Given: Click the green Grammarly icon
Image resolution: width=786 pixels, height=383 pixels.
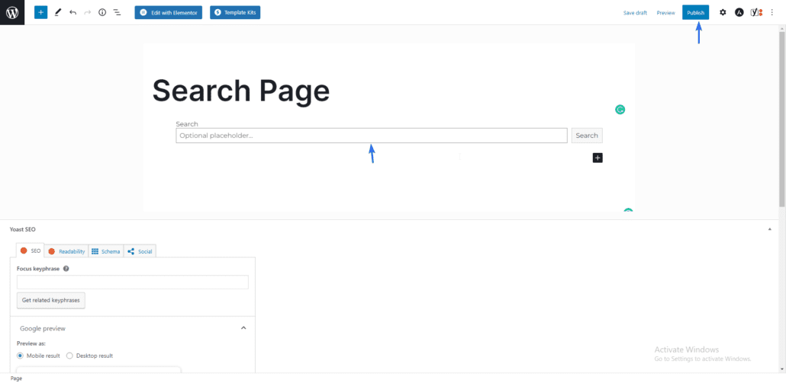Looking at the screenshot, I should [x=620, y=110].
